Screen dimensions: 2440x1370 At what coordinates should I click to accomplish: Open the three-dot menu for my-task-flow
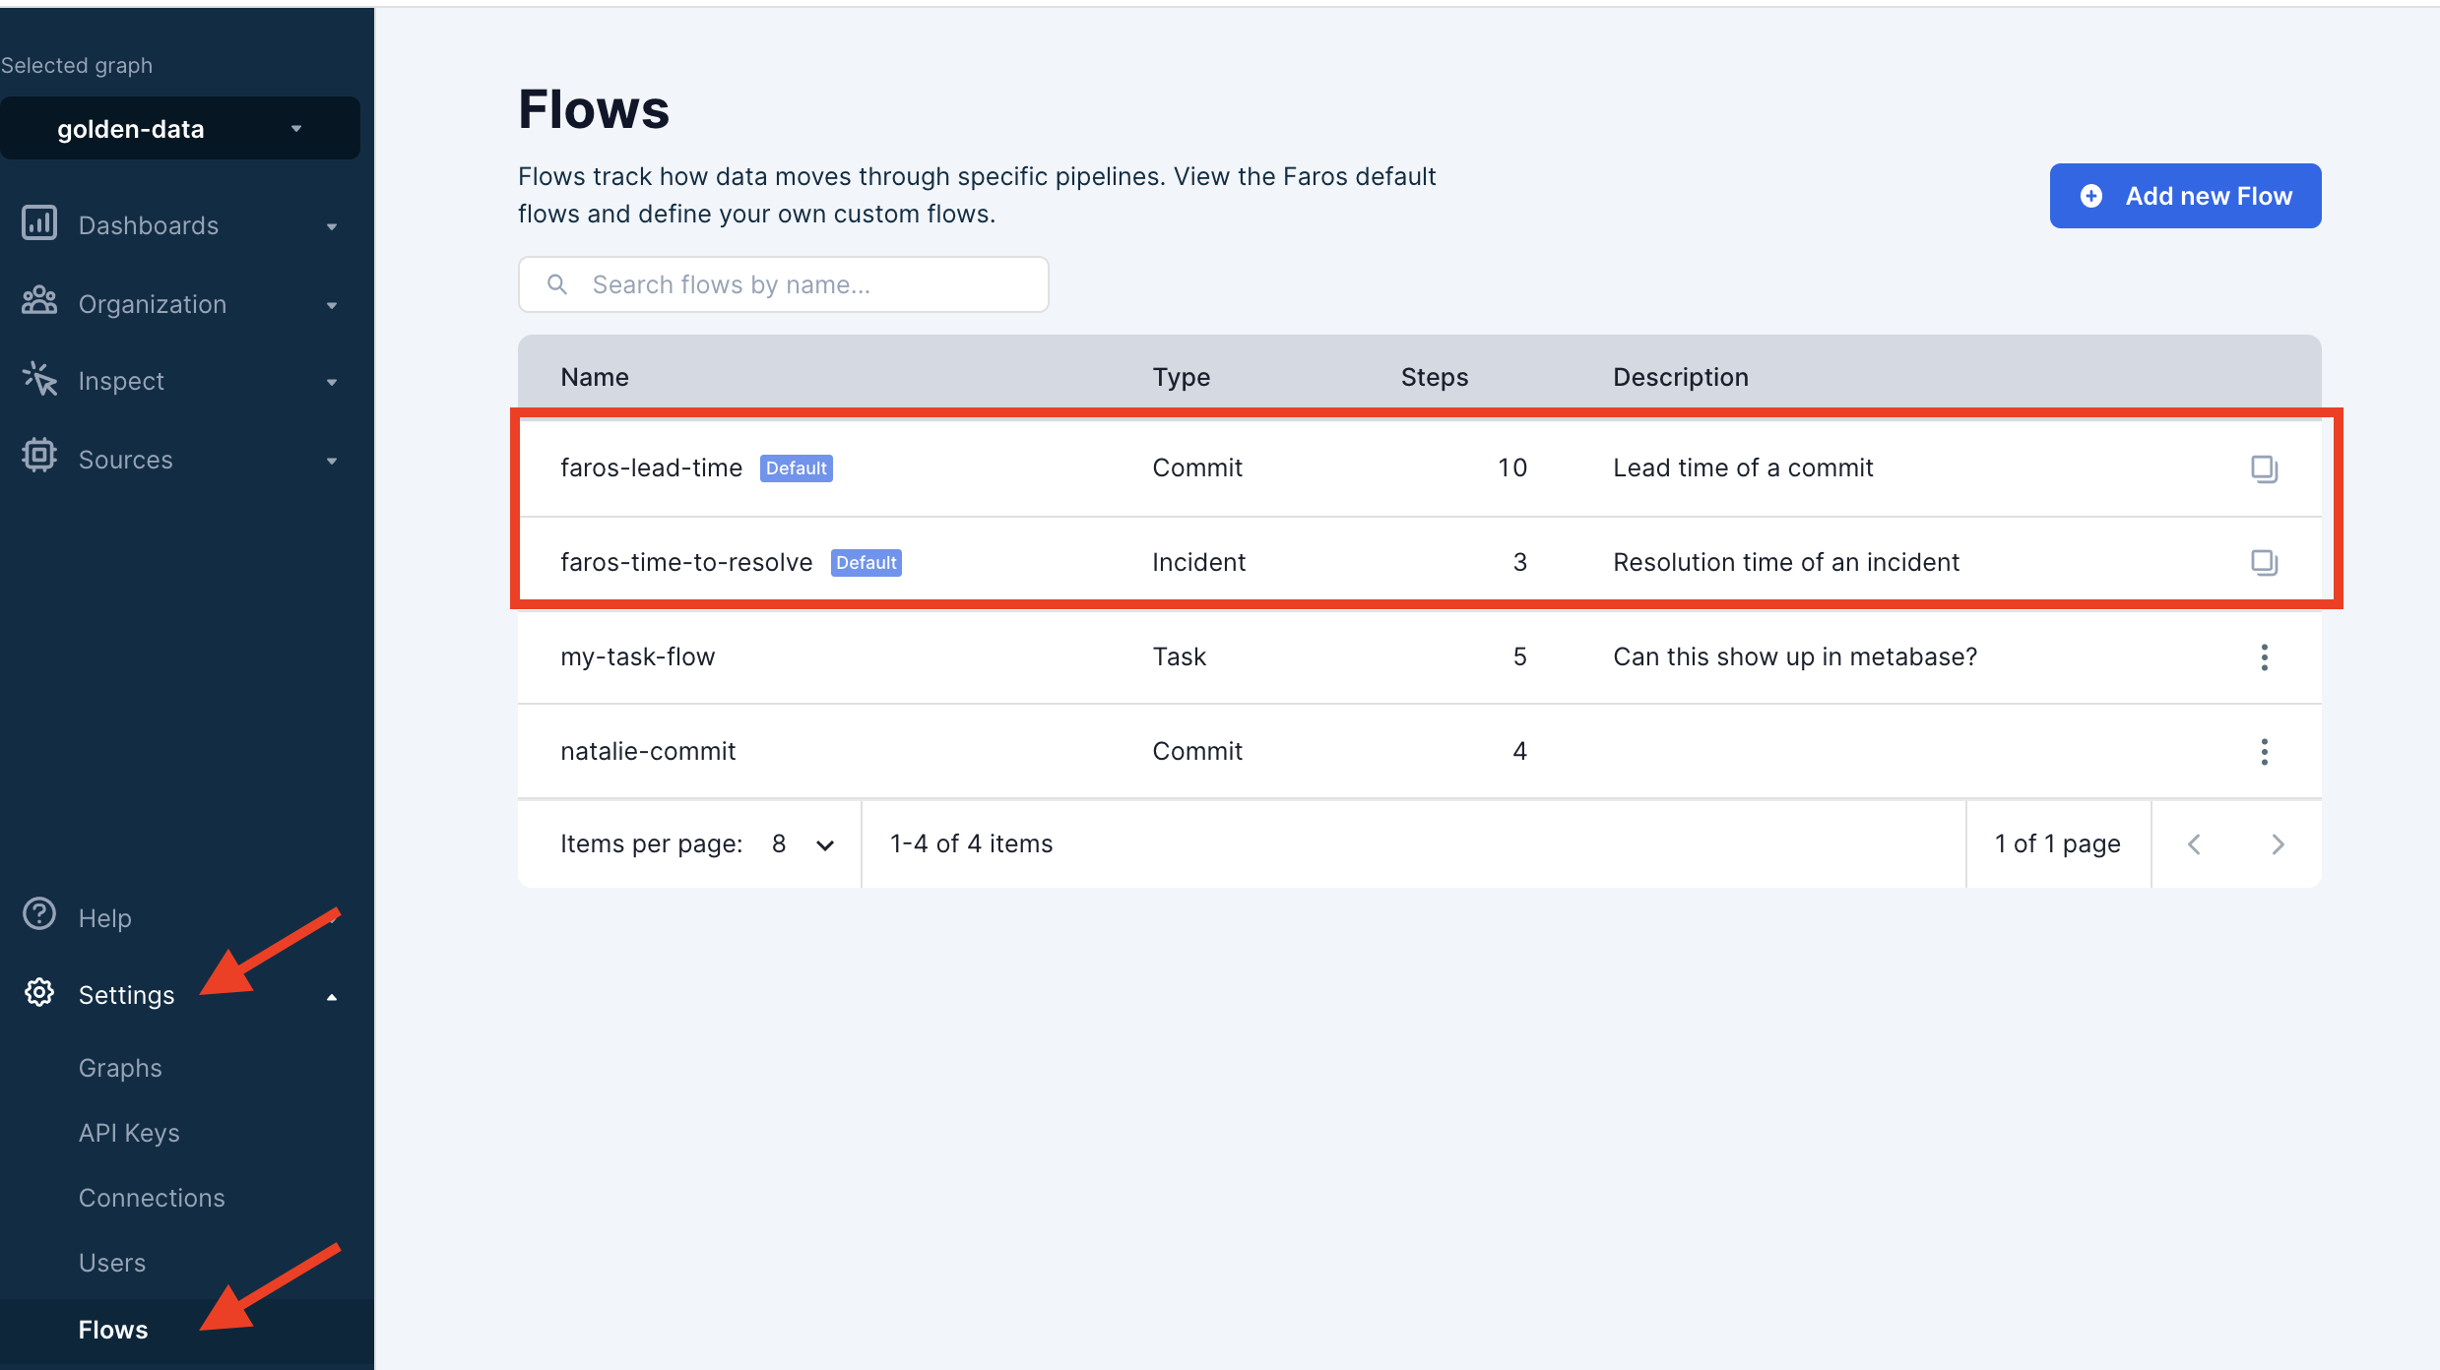2264,656
